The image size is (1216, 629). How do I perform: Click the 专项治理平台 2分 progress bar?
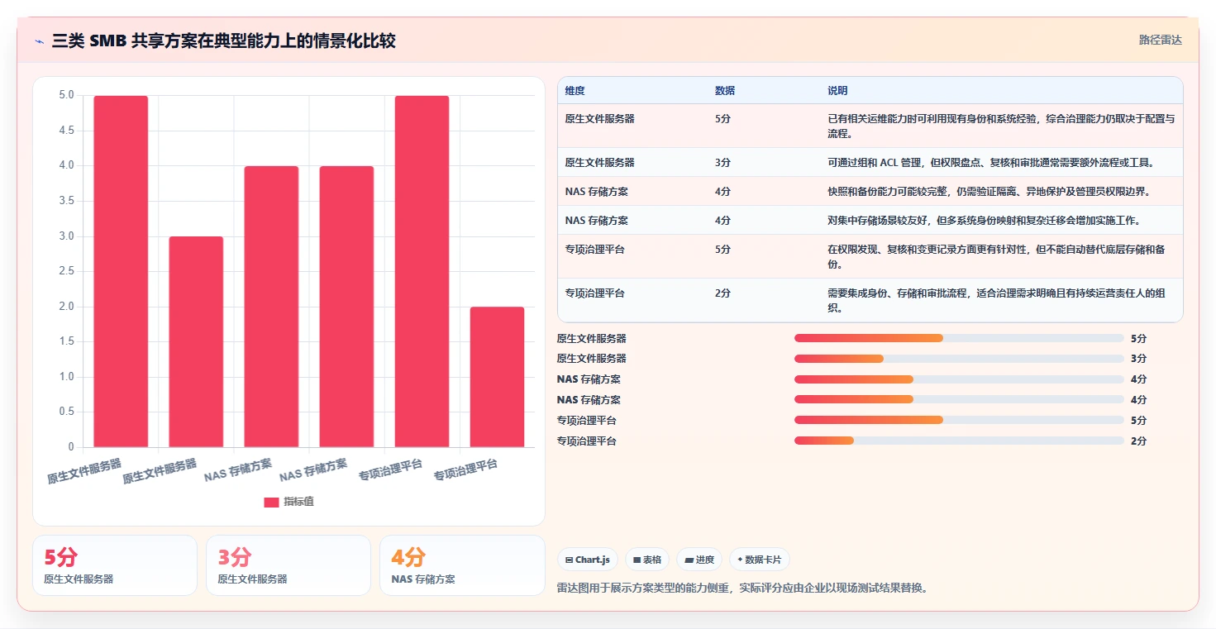(959, 441)
